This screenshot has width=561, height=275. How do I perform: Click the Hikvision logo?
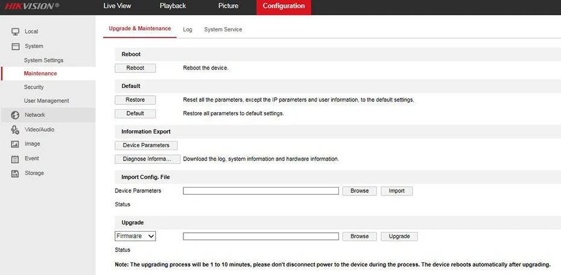tap(32, 6)
